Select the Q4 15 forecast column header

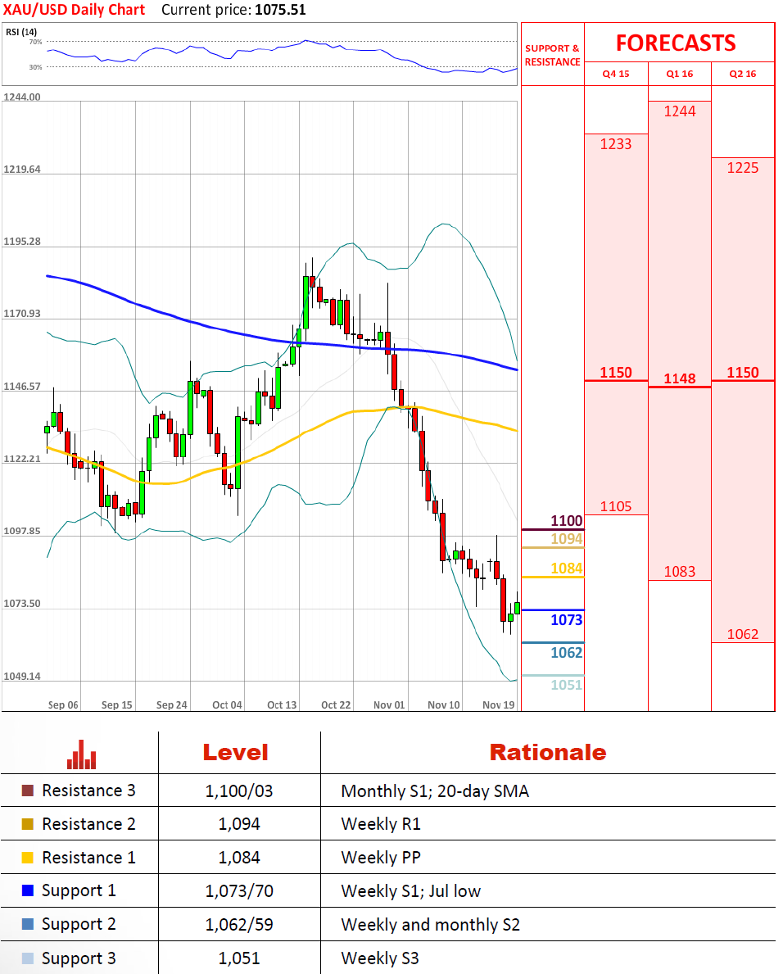[615, 73]
